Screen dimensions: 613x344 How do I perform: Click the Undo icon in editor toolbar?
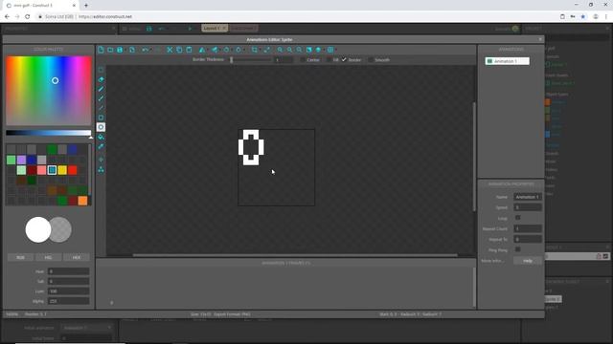(145, 50)
